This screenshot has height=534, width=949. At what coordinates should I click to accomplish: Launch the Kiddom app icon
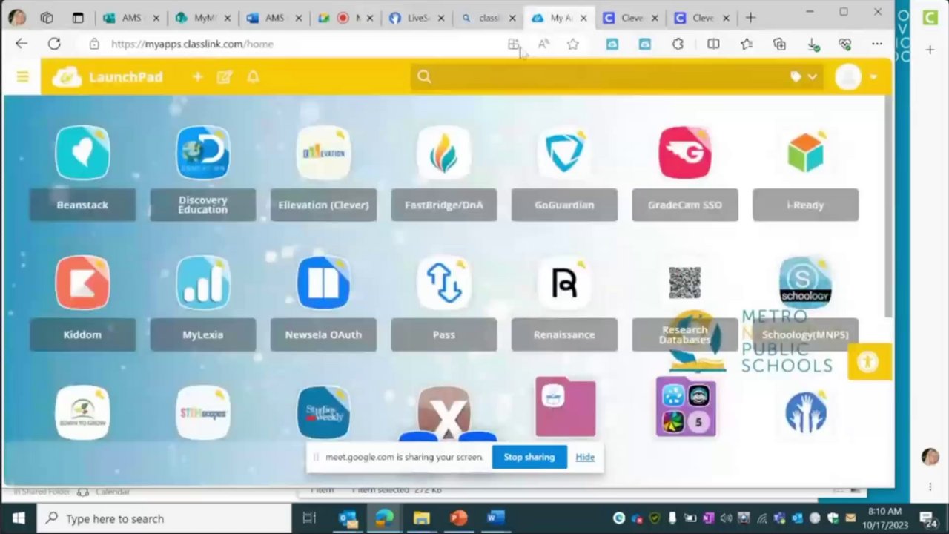pyautogui.click(x=82, y=283)
